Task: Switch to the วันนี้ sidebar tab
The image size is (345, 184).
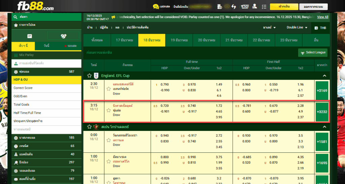Action: coord(46,46)
